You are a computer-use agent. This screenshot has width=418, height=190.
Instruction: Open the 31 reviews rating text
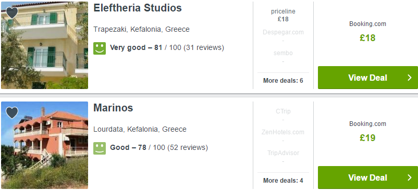[x=167, y=48]
